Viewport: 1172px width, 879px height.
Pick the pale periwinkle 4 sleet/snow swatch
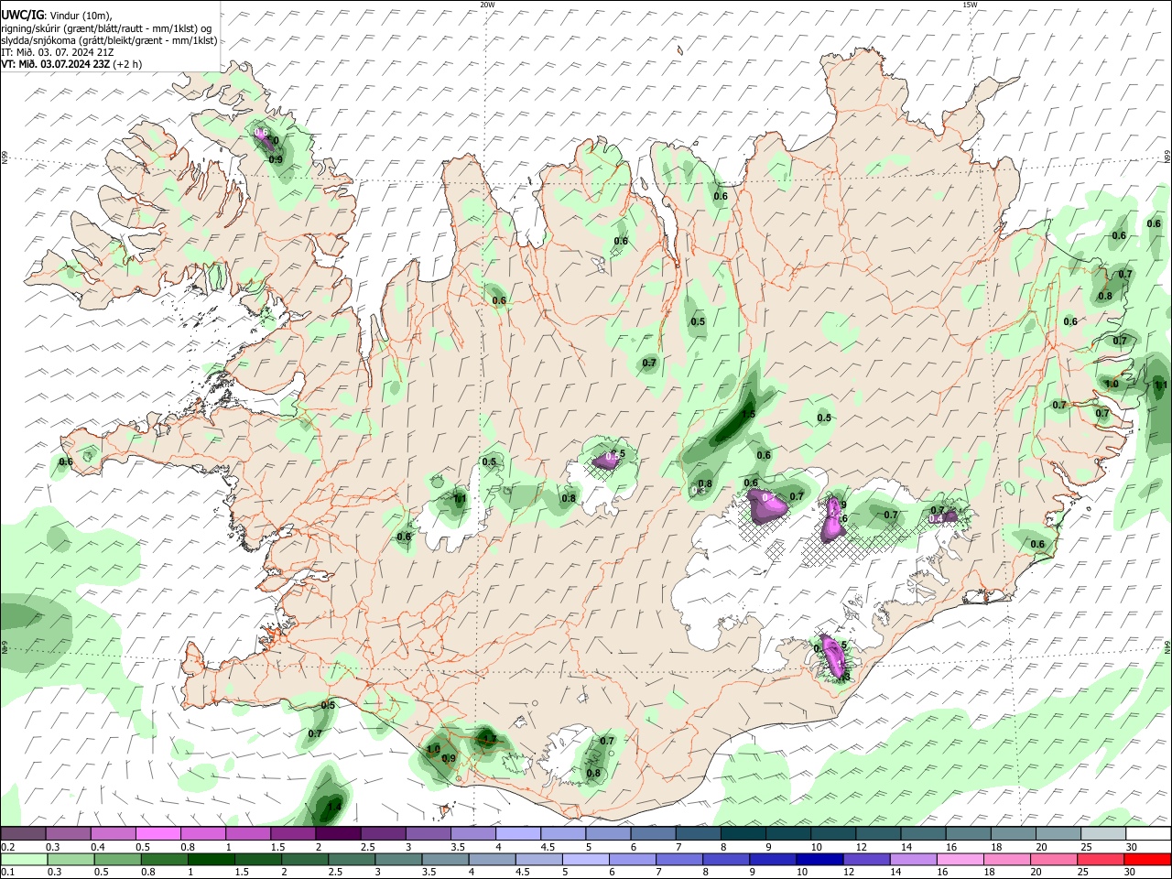click(x=517, y=833)
